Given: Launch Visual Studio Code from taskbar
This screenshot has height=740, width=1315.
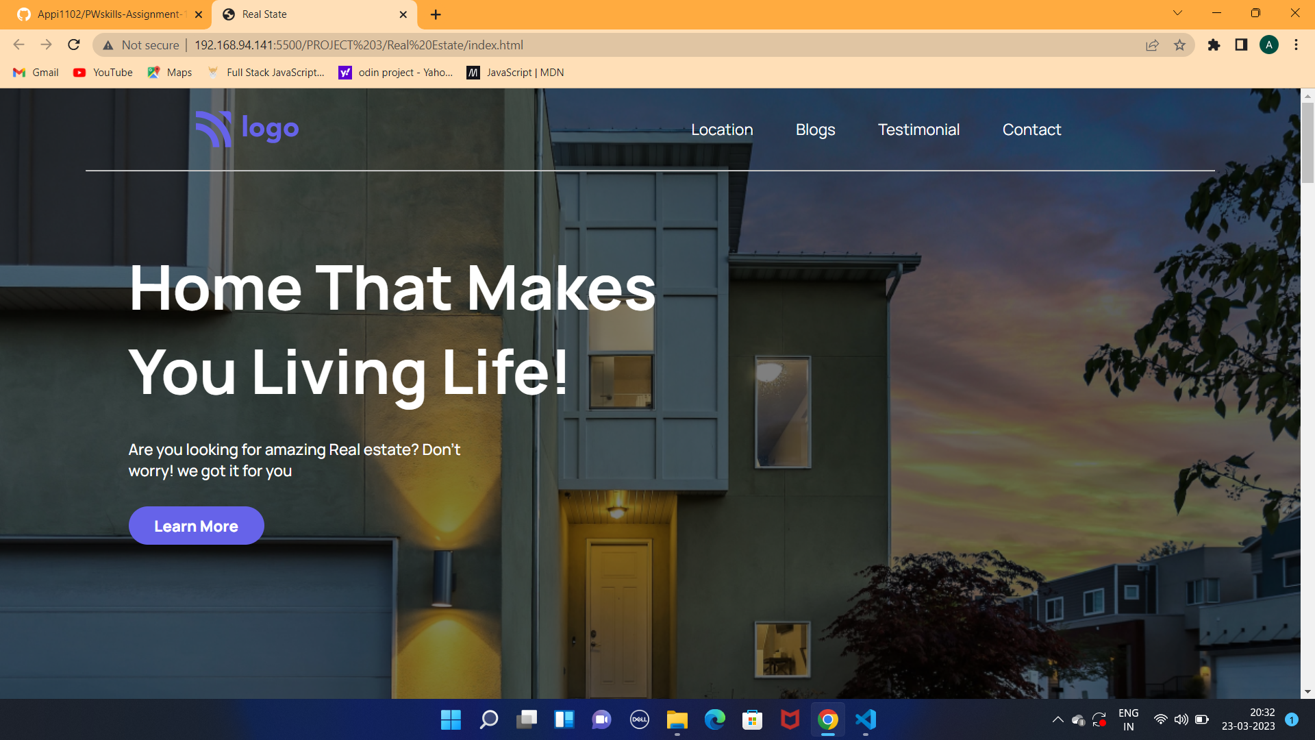Looking at the screenshot, I should (x=866, y=719).
